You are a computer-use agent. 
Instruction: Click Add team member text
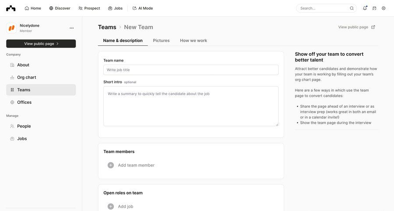coord(136,165)
